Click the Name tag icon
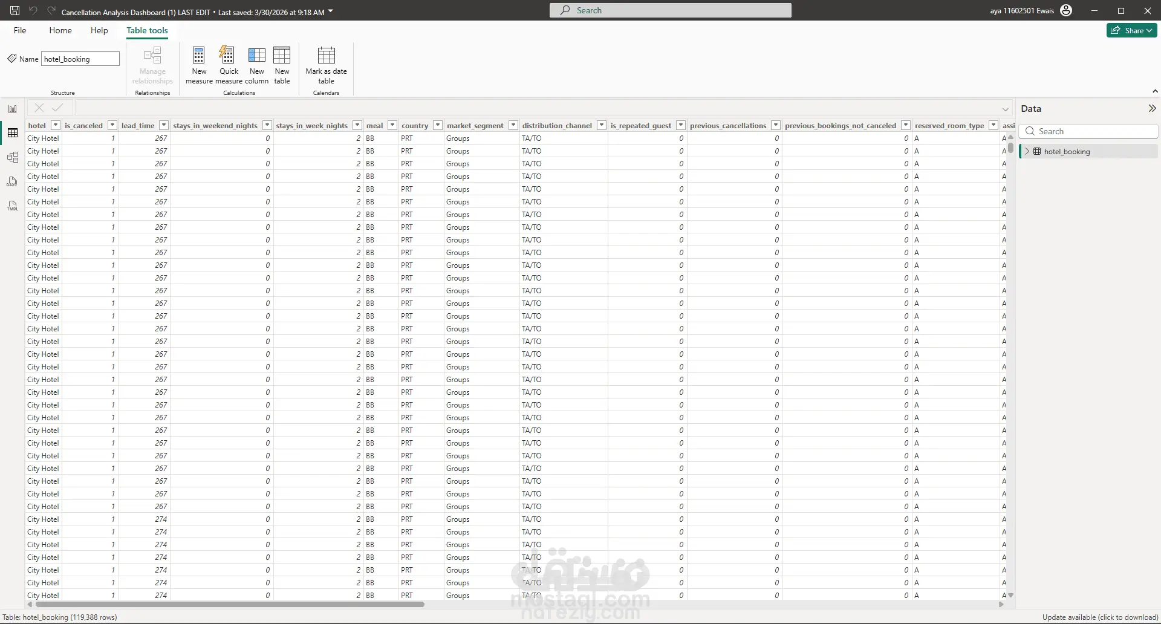 coord(11,59)
